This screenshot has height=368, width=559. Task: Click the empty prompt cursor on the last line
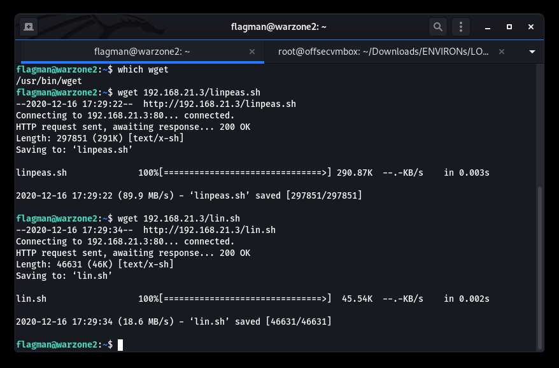[120, 345]
